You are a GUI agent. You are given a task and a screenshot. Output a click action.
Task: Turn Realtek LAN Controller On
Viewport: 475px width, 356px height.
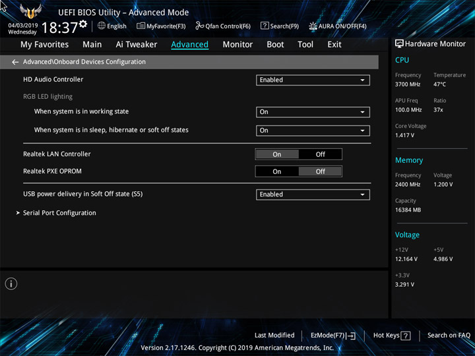[277, 154]
